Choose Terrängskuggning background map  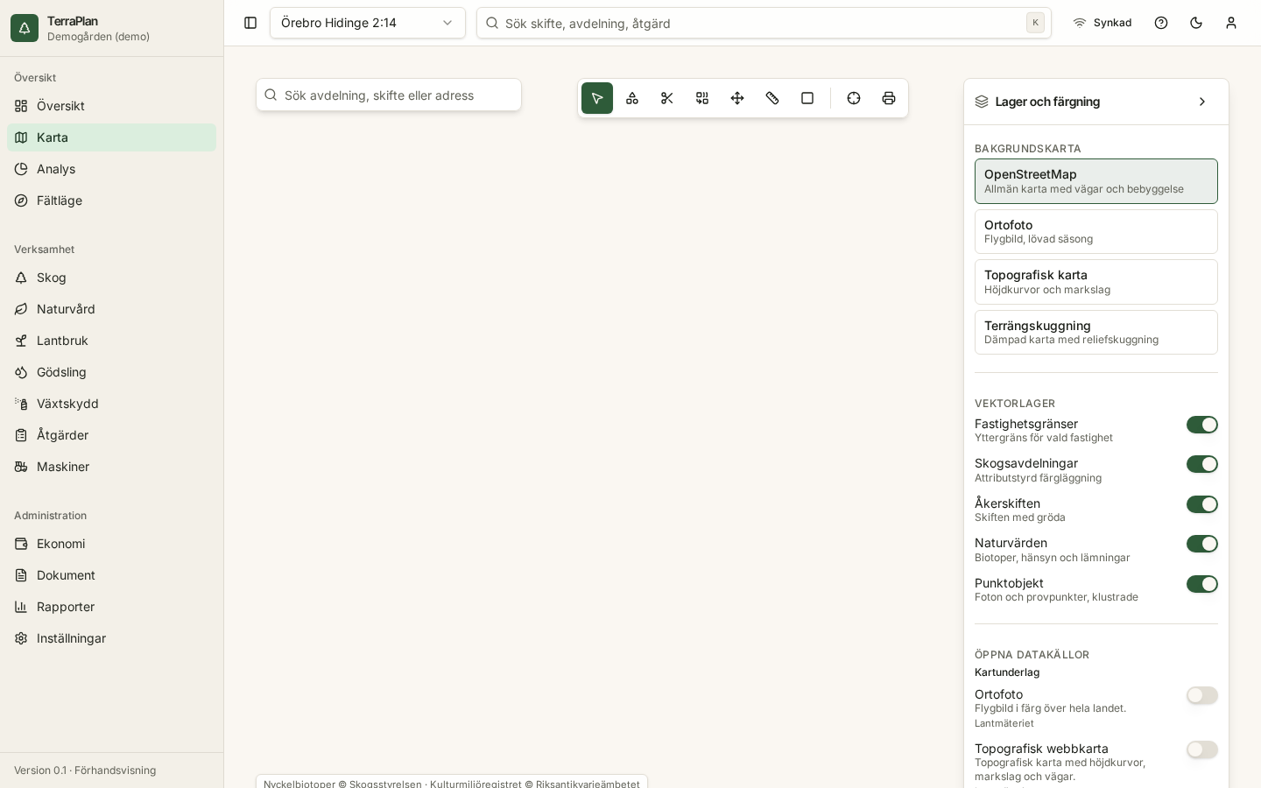click(x=1096, y=332)
